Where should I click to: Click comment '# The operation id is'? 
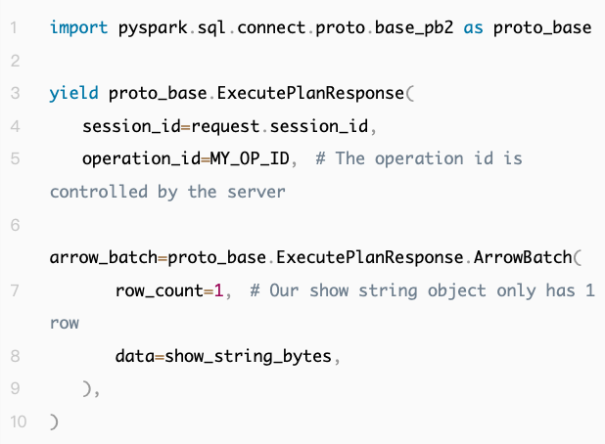click(x=419, y=158)
